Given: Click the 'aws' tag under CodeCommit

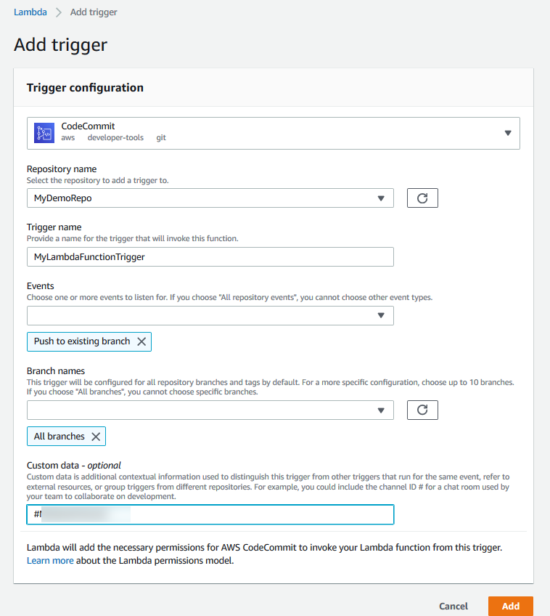Looking at the screenshot, I should 67,137.
